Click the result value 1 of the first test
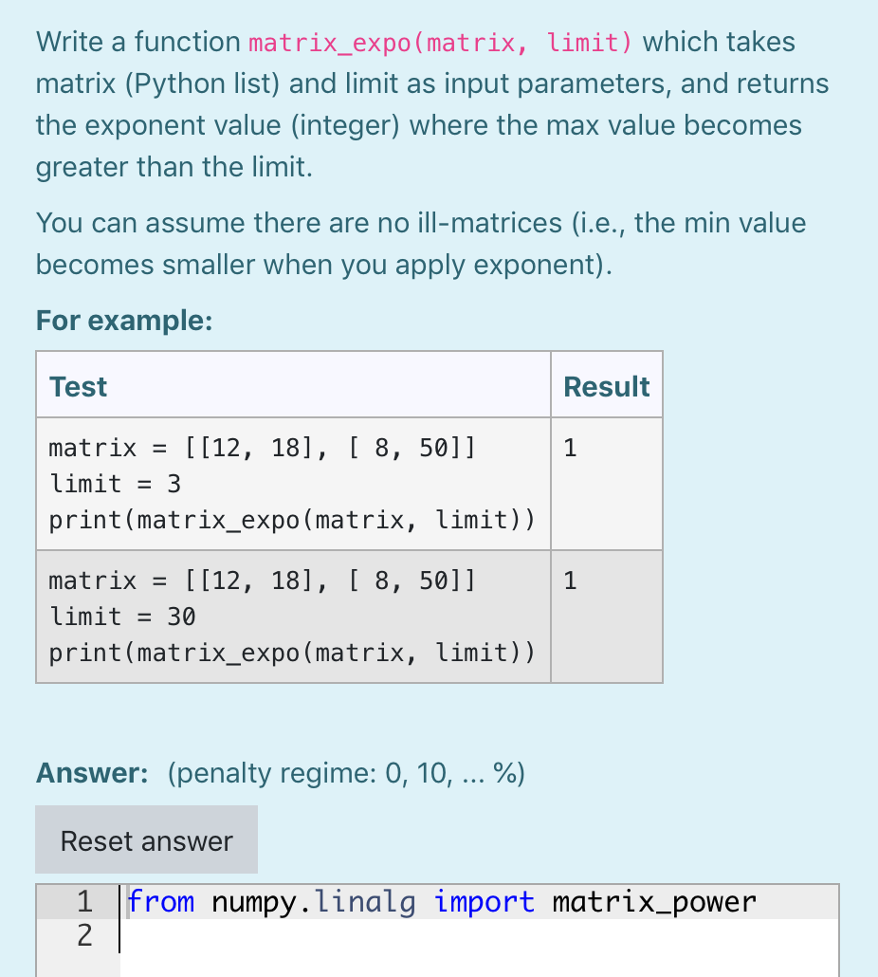Viewport: 878px width, 977px height. pos(570,448)
